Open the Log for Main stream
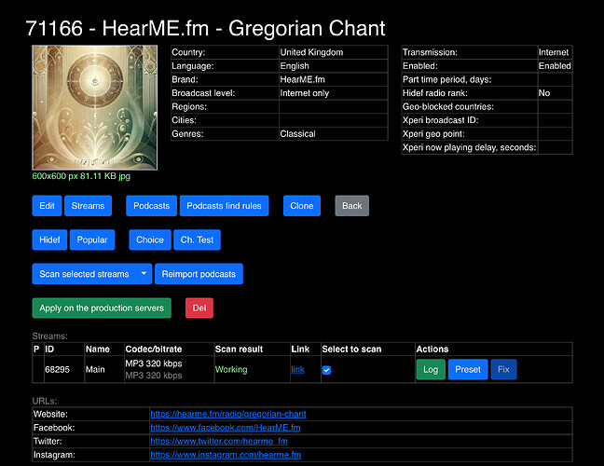The width and height of the screenshot is (604, 466). click(430, 369)
